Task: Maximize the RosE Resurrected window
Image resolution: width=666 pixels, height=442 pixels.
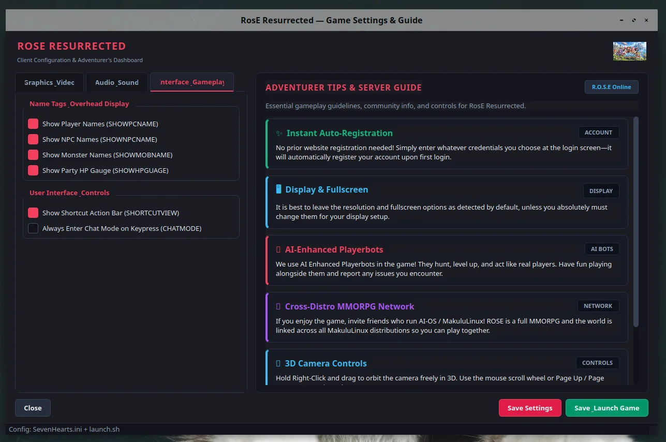Action: click(x=634, y=20)
